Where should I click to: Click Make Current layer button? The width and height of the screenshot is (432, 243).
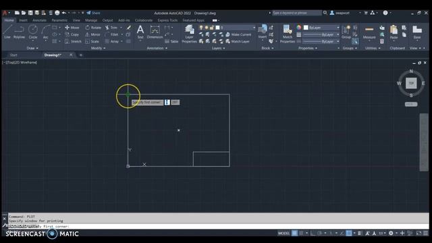(x=238, y=34)
